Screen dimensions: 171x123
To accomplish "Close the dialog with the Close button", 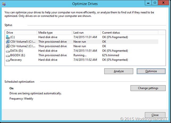I will pyautogui.click(x=155, y=115).
